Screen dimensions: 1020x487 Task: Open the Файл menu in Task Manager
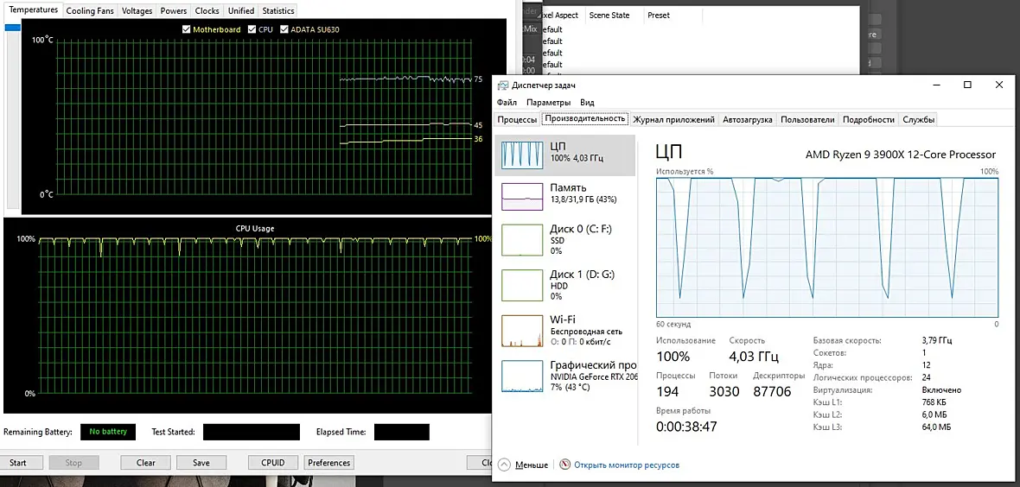coord(507,103)
